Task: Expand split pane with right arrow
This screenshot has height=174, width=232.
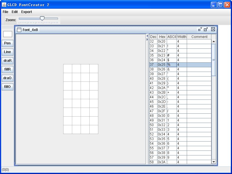Action: [147, 39]
